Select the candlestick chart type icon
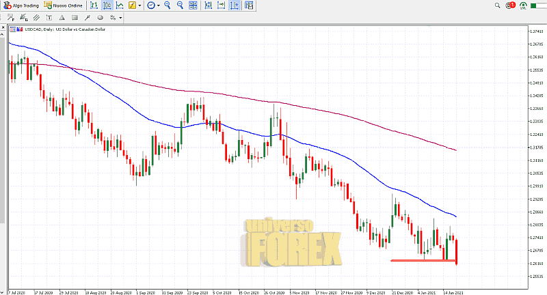This screenshot has width=547, height=295. 107,5
